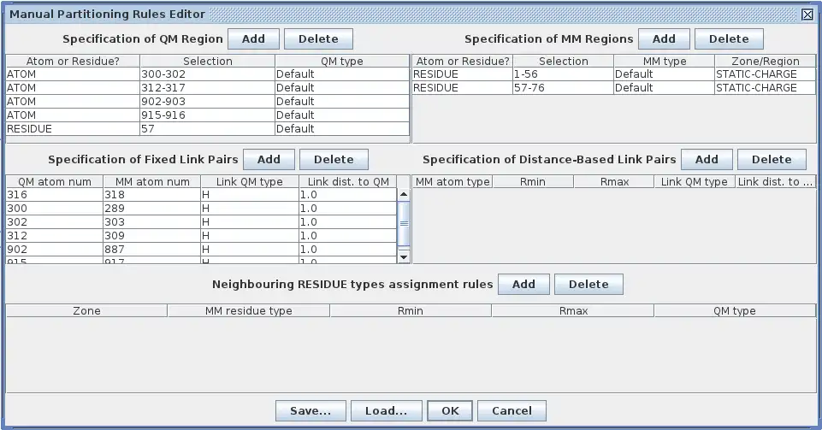Select QM atom num cell 316
This screenshot has width=822, height=430.
click(55, 194)
